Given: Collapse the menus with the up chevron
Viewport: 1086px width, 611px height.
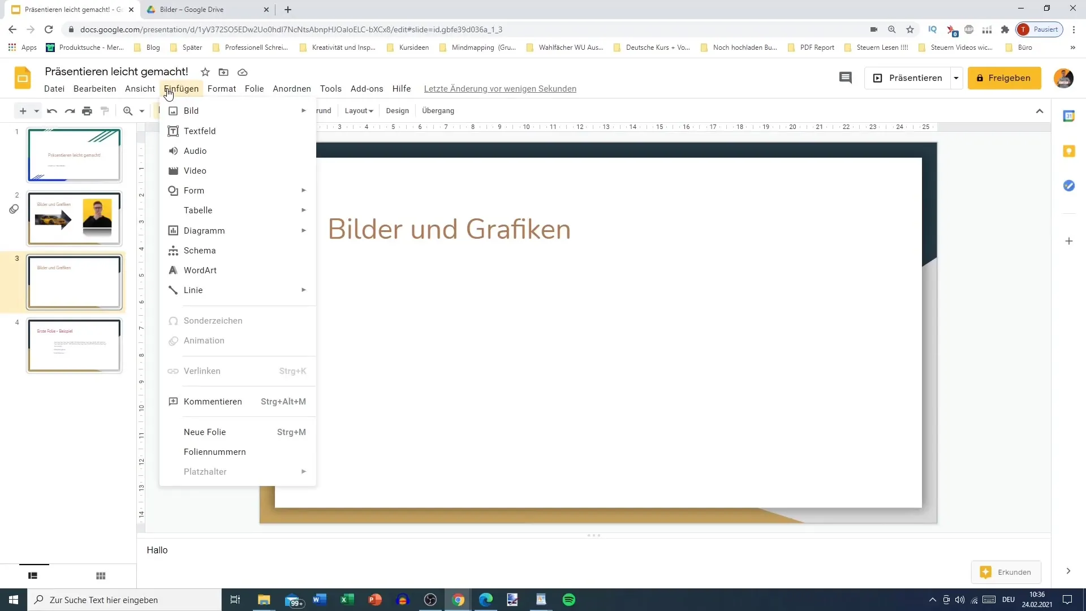Looking at the screenshot, I should [x=1040, y=111].
